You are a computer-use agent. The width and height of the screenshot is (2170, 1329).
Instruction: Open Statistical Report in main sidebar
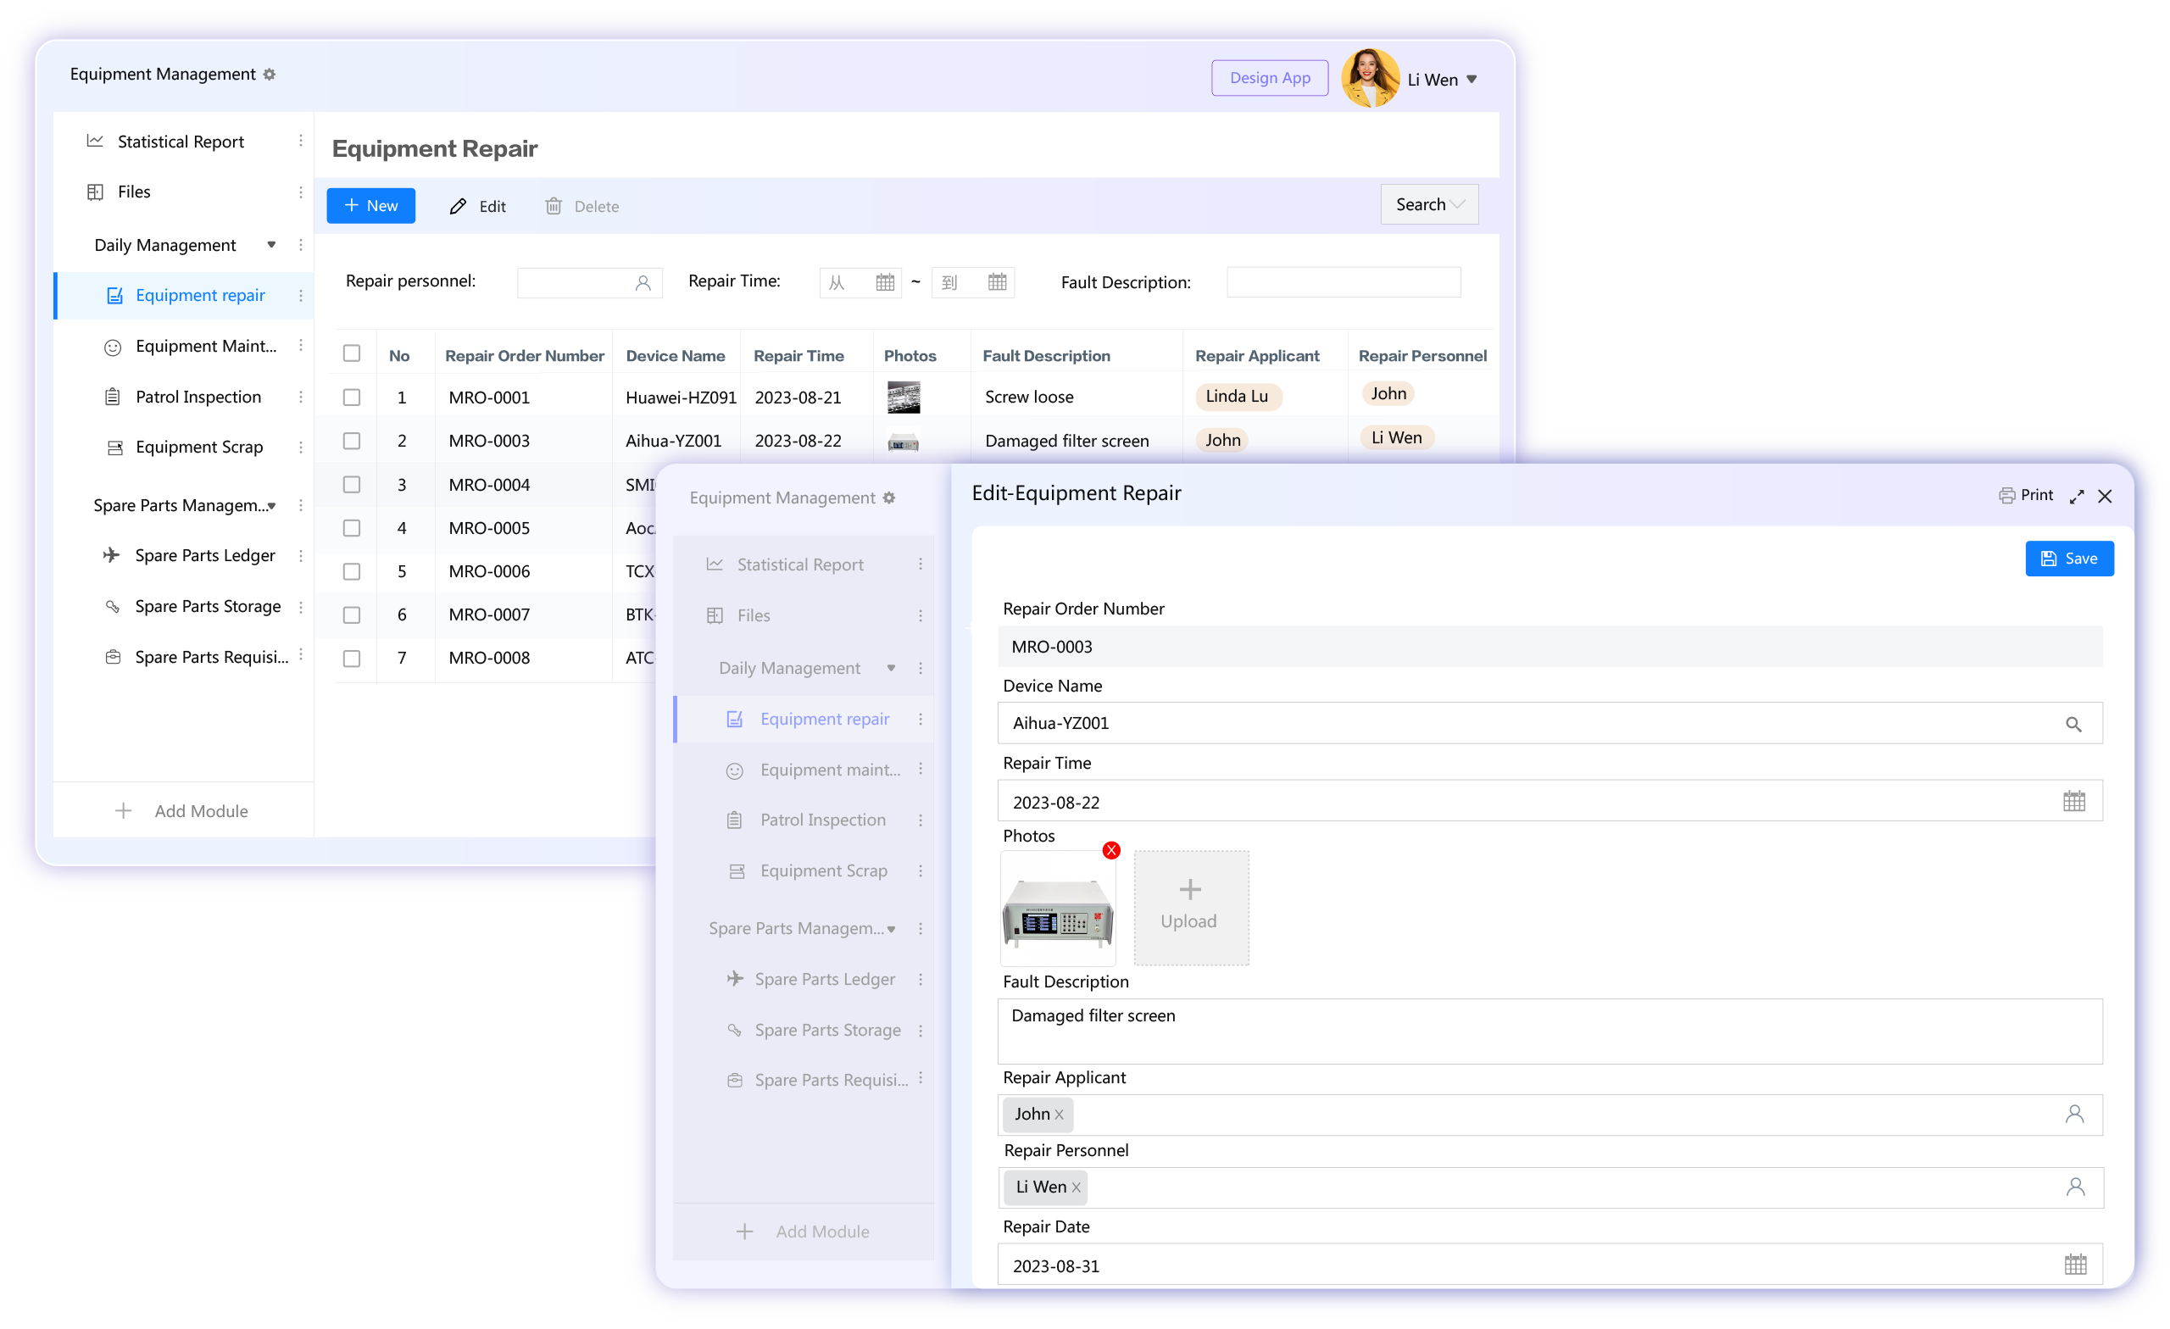(x=181, y=142)
